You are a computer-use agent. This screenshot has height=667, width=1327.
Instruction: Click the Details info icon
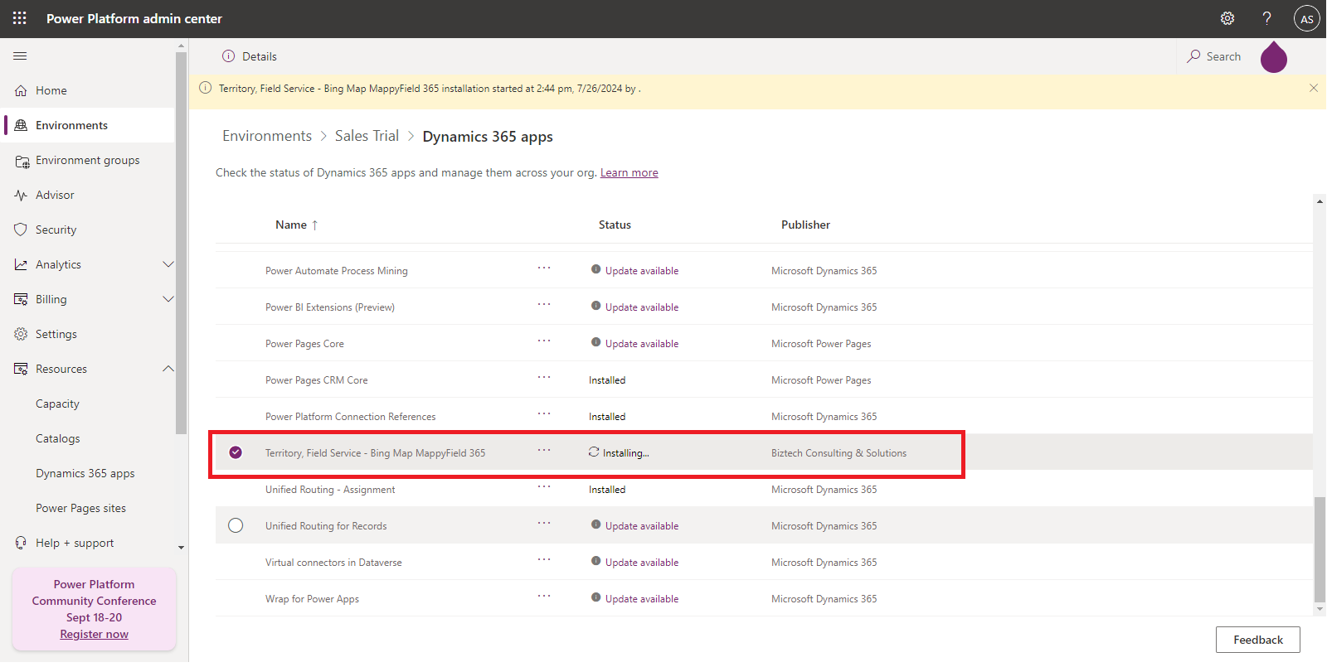click(x=229, y=56)
